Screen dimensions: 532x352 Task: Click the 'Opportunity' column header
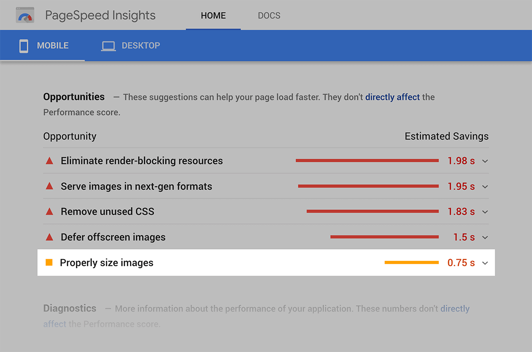click(70, 136)
